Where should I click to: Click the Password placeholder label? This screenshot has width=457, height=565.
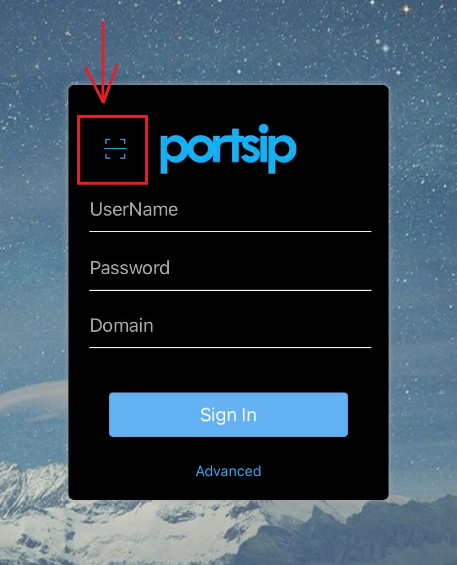coord(130,268)
